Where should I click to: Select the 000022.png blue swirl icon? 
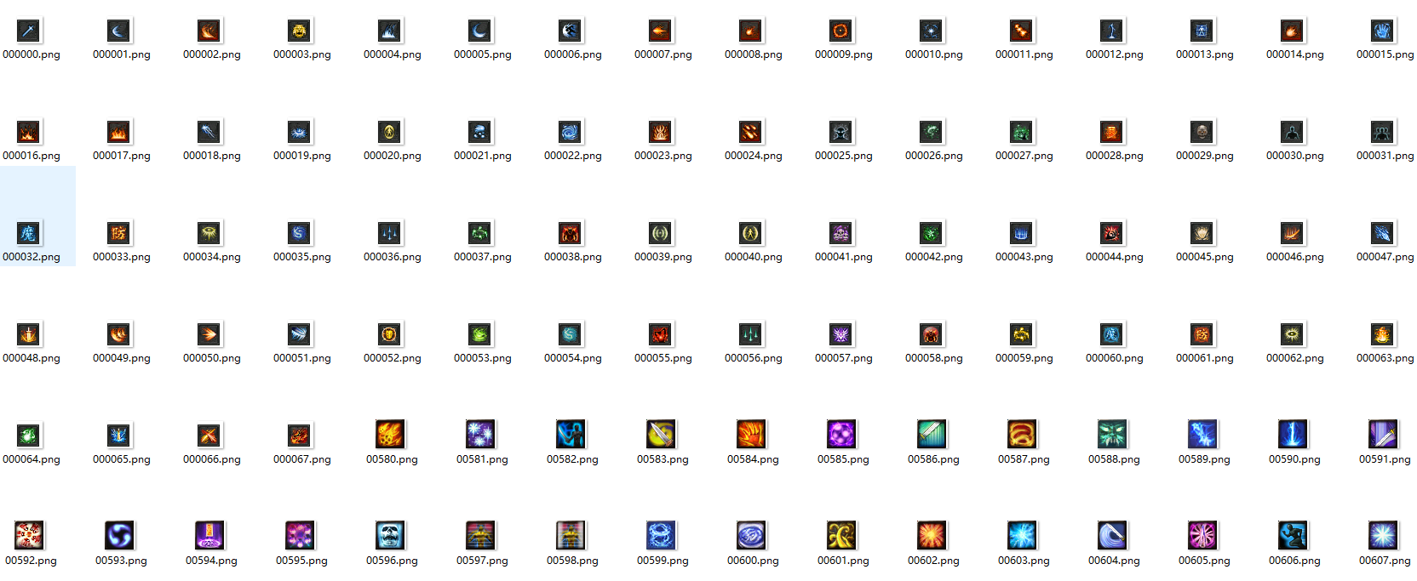[x=571, y=133]
